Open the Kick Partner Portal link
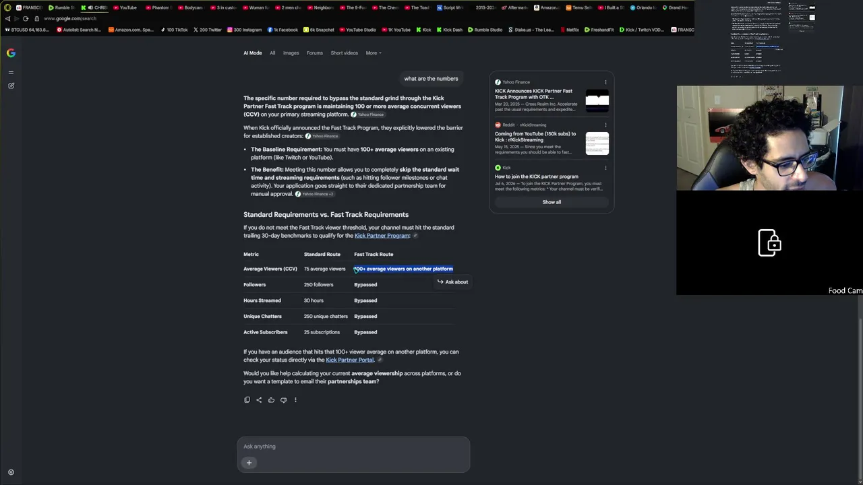This screenshot has height=485, width=863. 350,360
